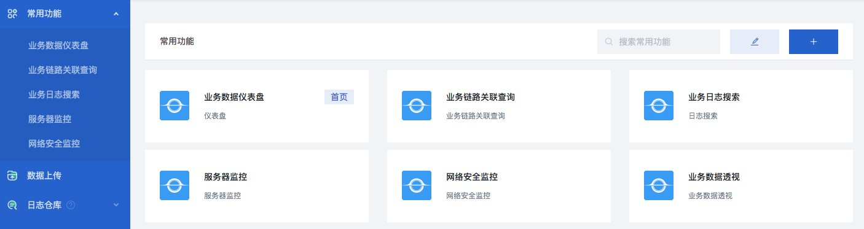
Task: Click the 业务数据仪表盘 card icon
Action: (175, 106)
